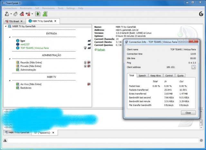Select the MiBR TV by GameTalk server tab
The height and width of the screenshot is (150, 206).
43,21
